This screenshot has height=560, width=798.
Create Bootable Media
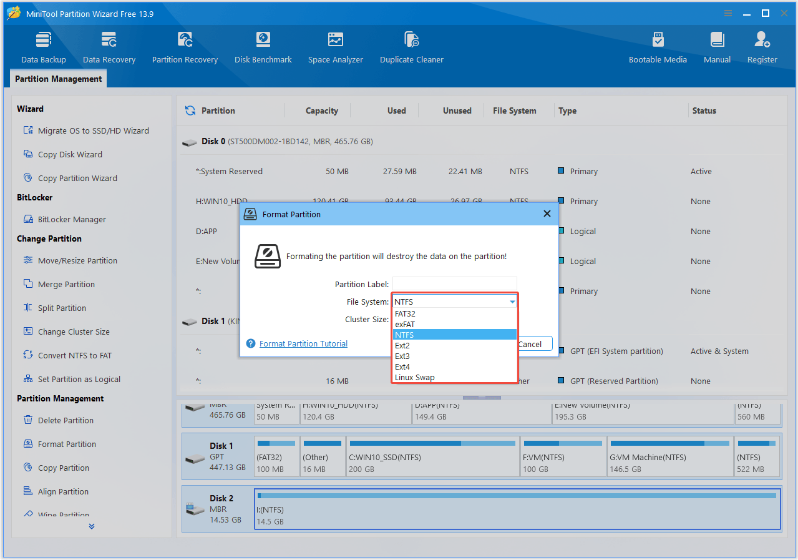pyautogui.click(x=658, y=48)
